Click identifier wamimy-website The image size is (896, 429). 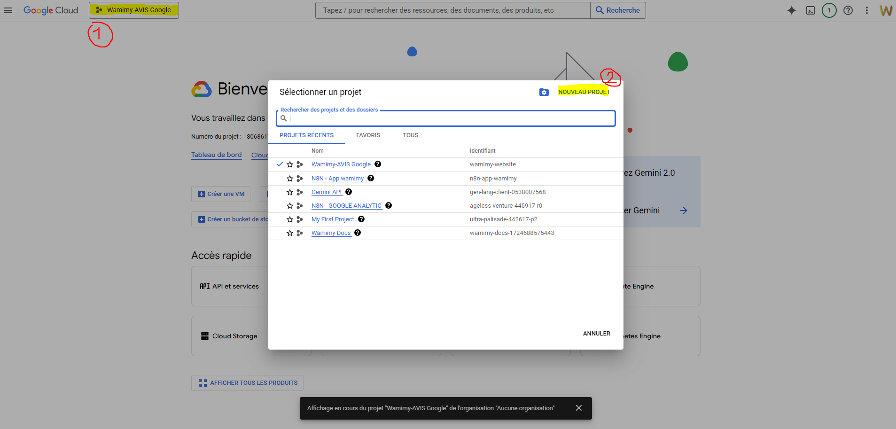coord(493,164)
